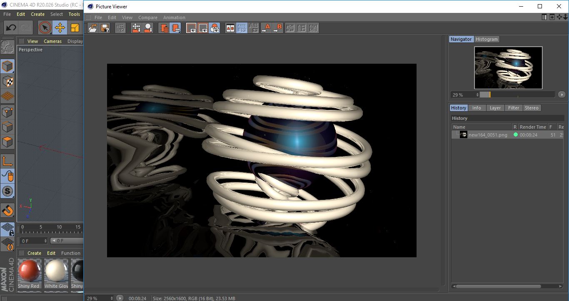Image resolution: width=569 pixels, height=301 pixels.
Task: Click the arrow button beside status zoom
Action: [x=120, y=298]
